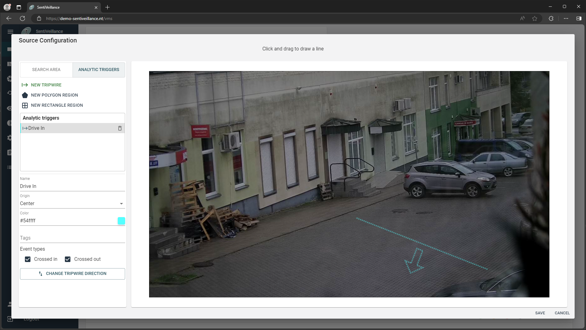The height and width of the screenshot is (330, 586).
Task: Refresh the browser page
Action: tap(22, 18)
